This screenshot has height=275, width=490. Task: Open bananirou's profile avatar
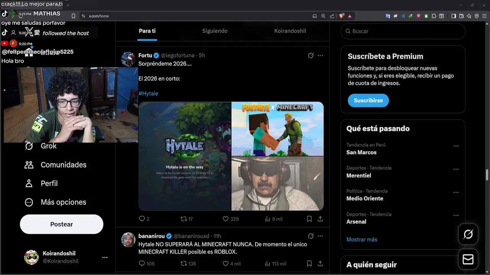(128, 239)
